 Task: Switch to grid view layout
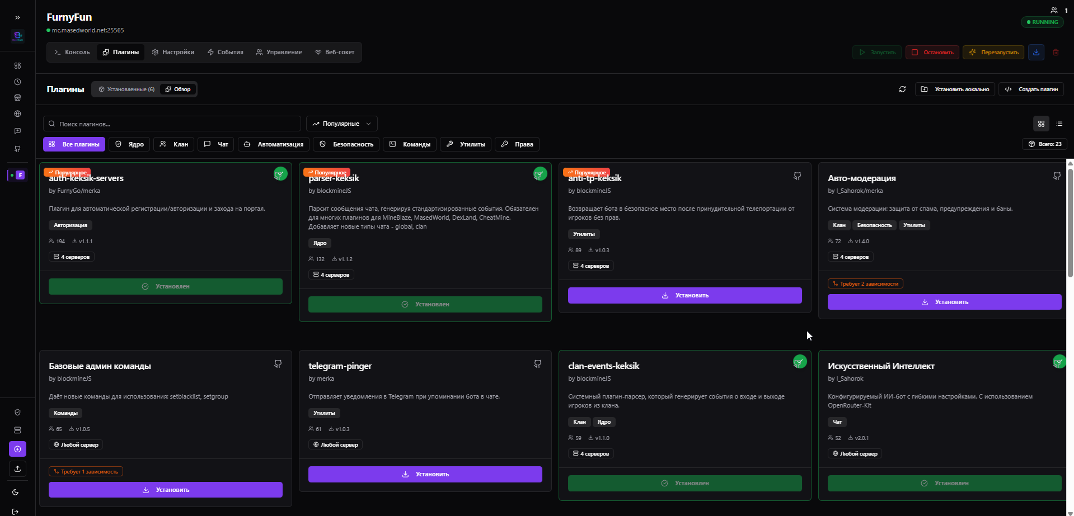pos(1041,124)
